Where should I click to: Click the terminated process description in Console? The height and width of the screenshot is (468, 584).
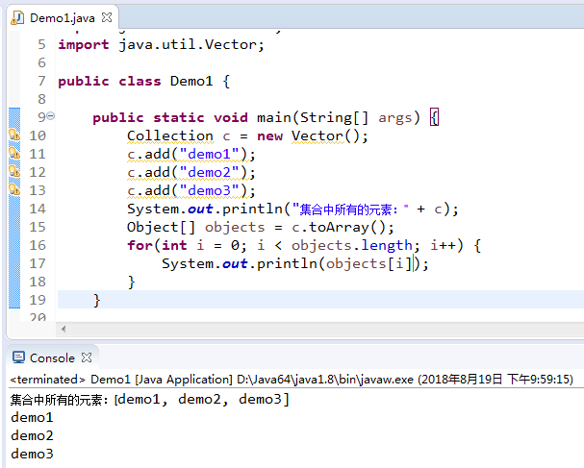pyautogui.click(x=292, y=379)
